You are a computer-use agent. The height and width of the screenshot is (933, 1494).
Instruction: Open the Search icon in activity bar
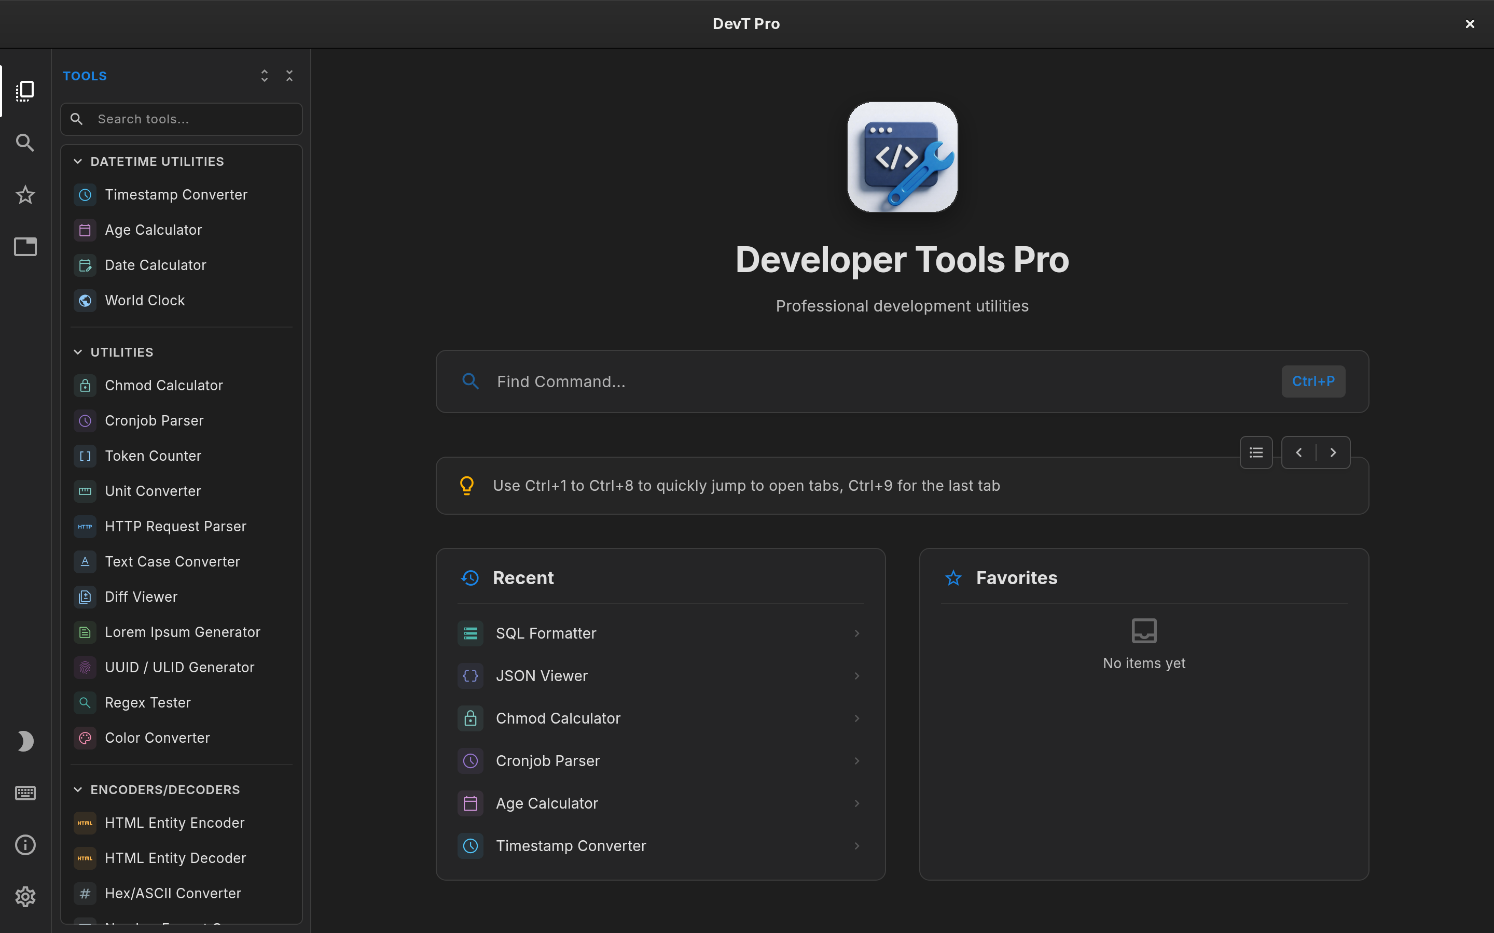[25, 143]
